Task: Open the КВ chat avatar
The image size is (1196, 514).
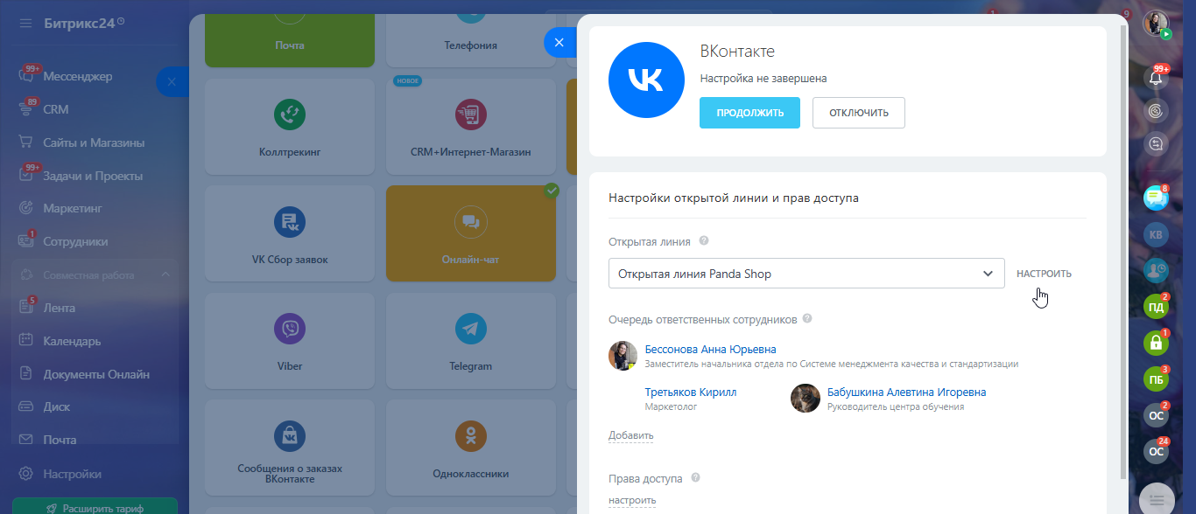Action: [1156, 235]
